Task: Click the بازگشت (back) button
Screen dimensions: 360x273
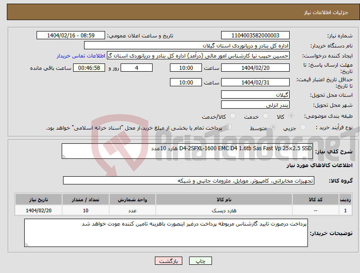Action: click(x=169, y=261)
